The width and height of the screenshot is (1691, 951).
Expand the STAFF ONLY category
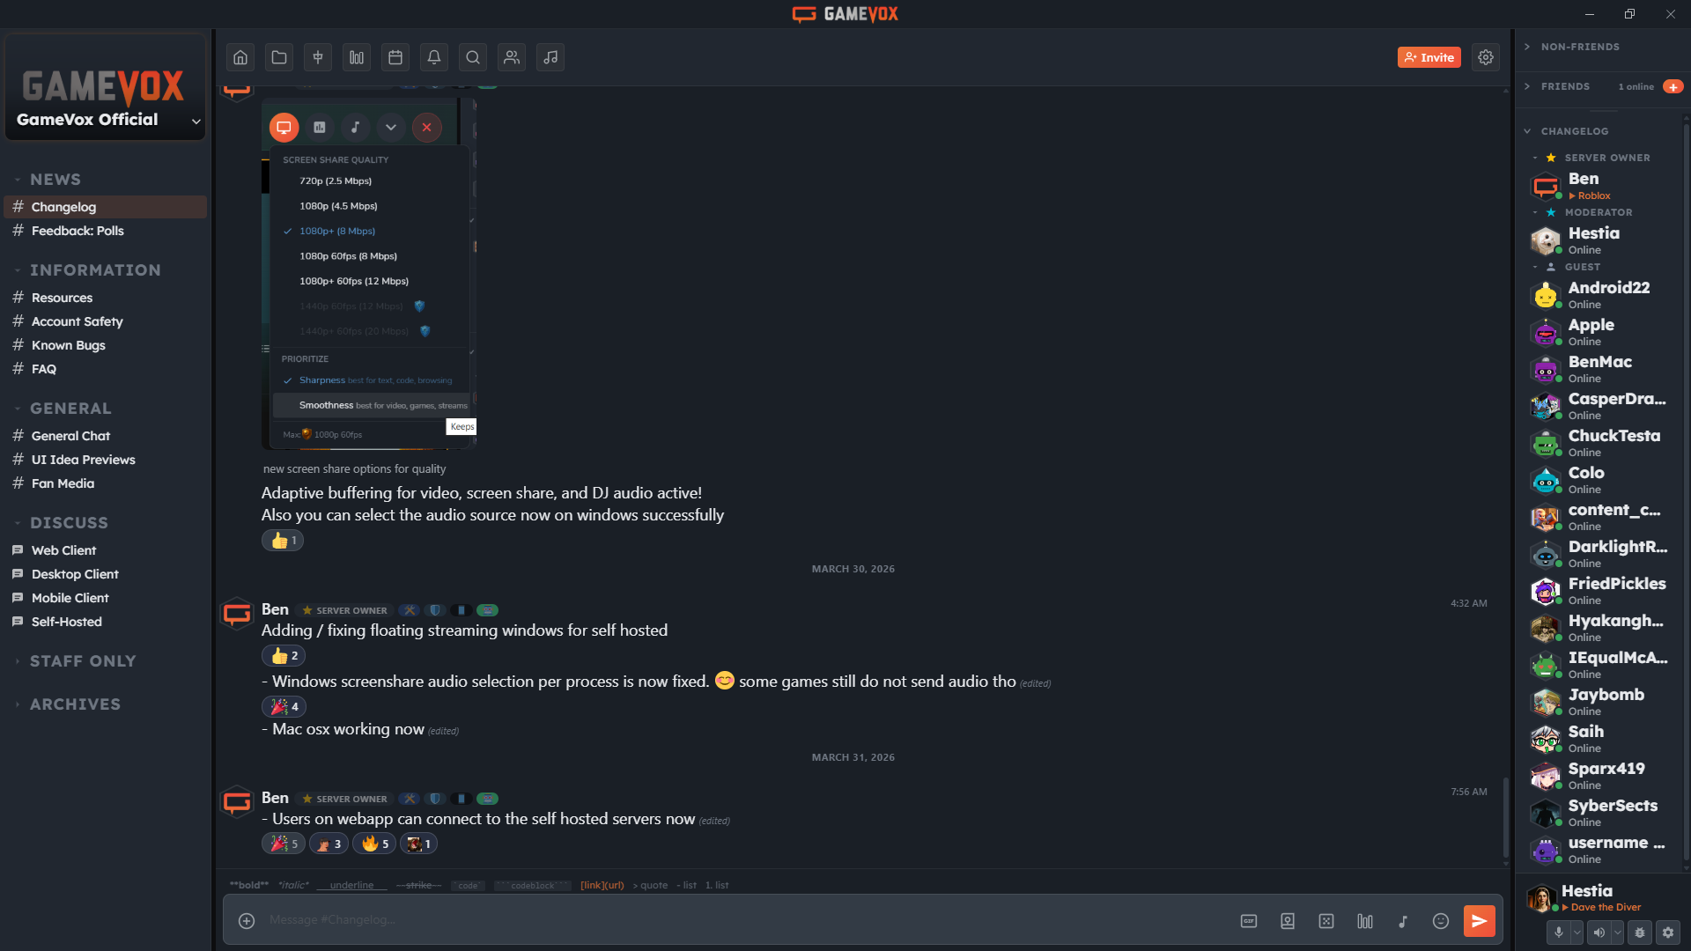coord(83,661)
